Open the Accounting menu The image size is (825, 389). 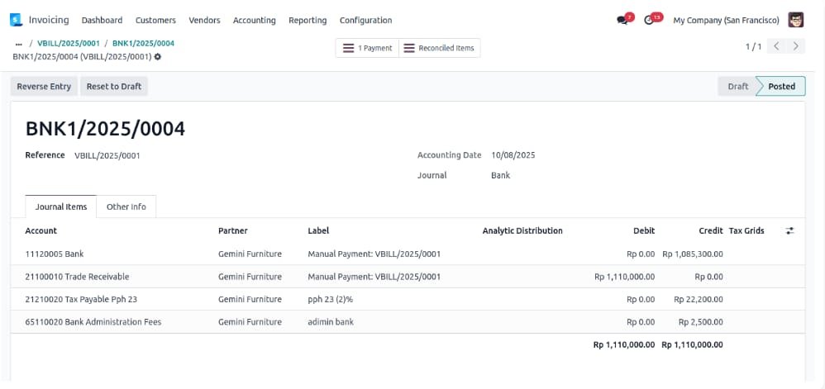tap(254, 20)
